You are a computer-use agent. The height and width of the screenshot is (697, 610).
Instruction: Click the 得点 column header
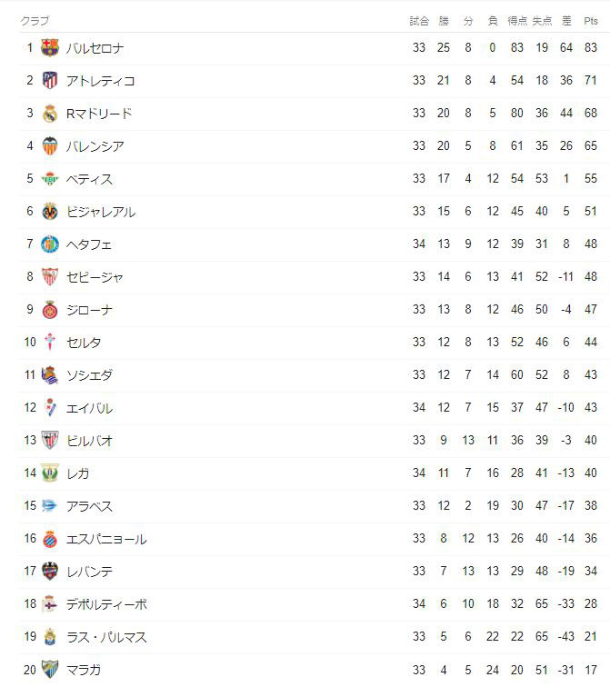(517, 21)
